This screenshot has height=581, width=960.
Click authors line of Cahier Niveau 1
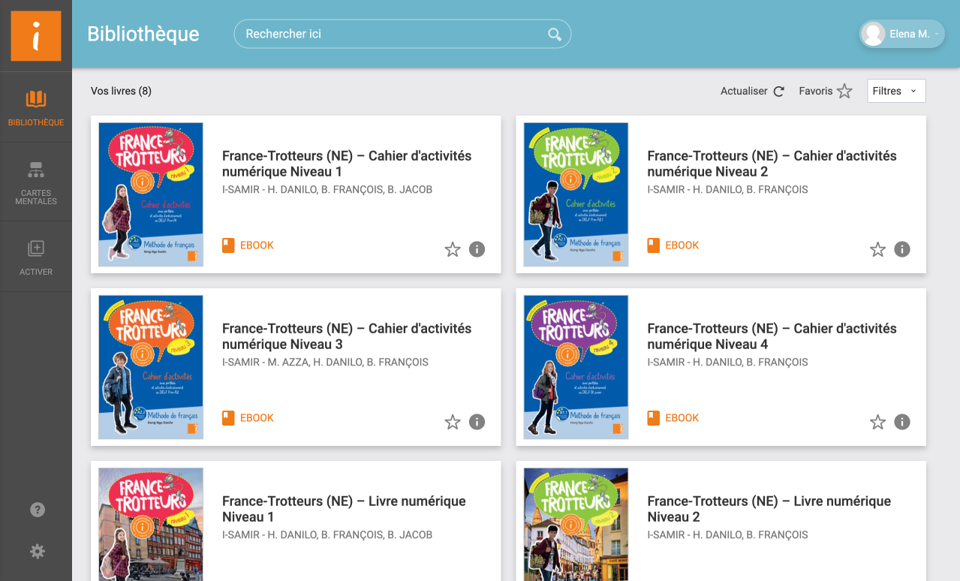(x=327, y=190)
